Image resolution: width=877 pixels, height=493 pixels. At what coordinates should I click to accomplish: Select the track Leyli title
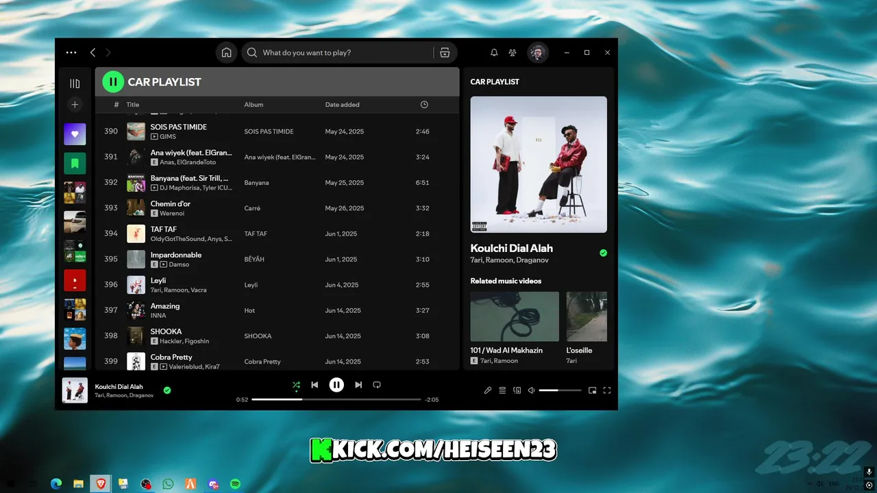(x=158, y=280)
